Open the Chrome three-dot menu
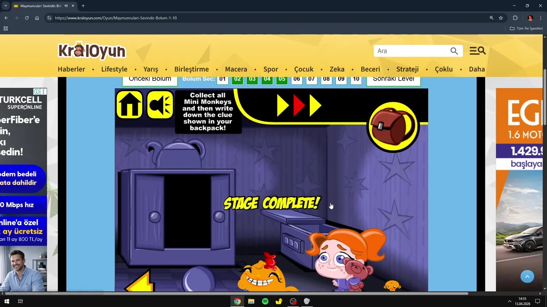The height and width of the screenshot is (307, 547). click(541, 18)
